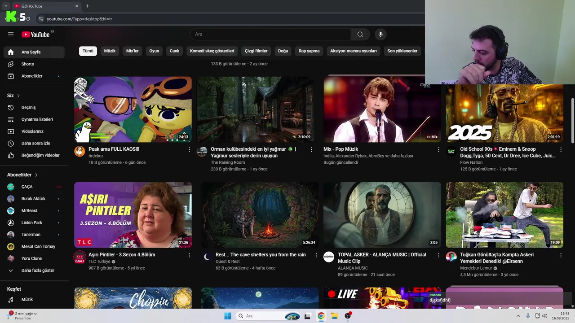Screen dimensions: 575x323
Task: Select the Müzik filter chip
Action: coord(110,51)
